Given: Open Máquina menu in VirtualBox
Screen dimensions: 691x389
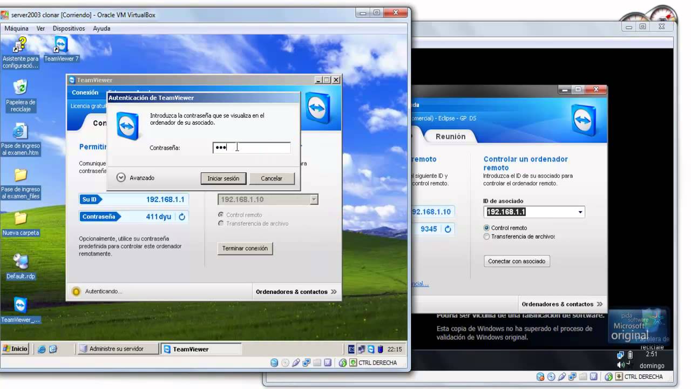Looking at the screenshot, I should pyautogui.click(x=16, y=28).
